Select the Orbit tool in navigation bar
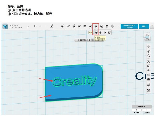The image size is (155, 116). click(x=149, y=51)
